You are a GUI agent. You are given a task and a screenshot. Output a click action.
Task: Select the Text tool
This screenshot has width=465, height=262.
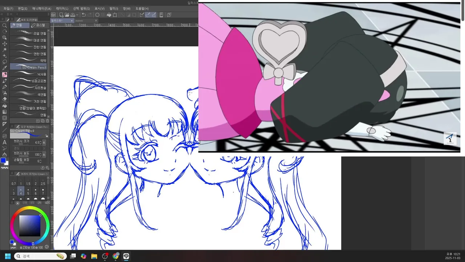click(x=4, y=142)
